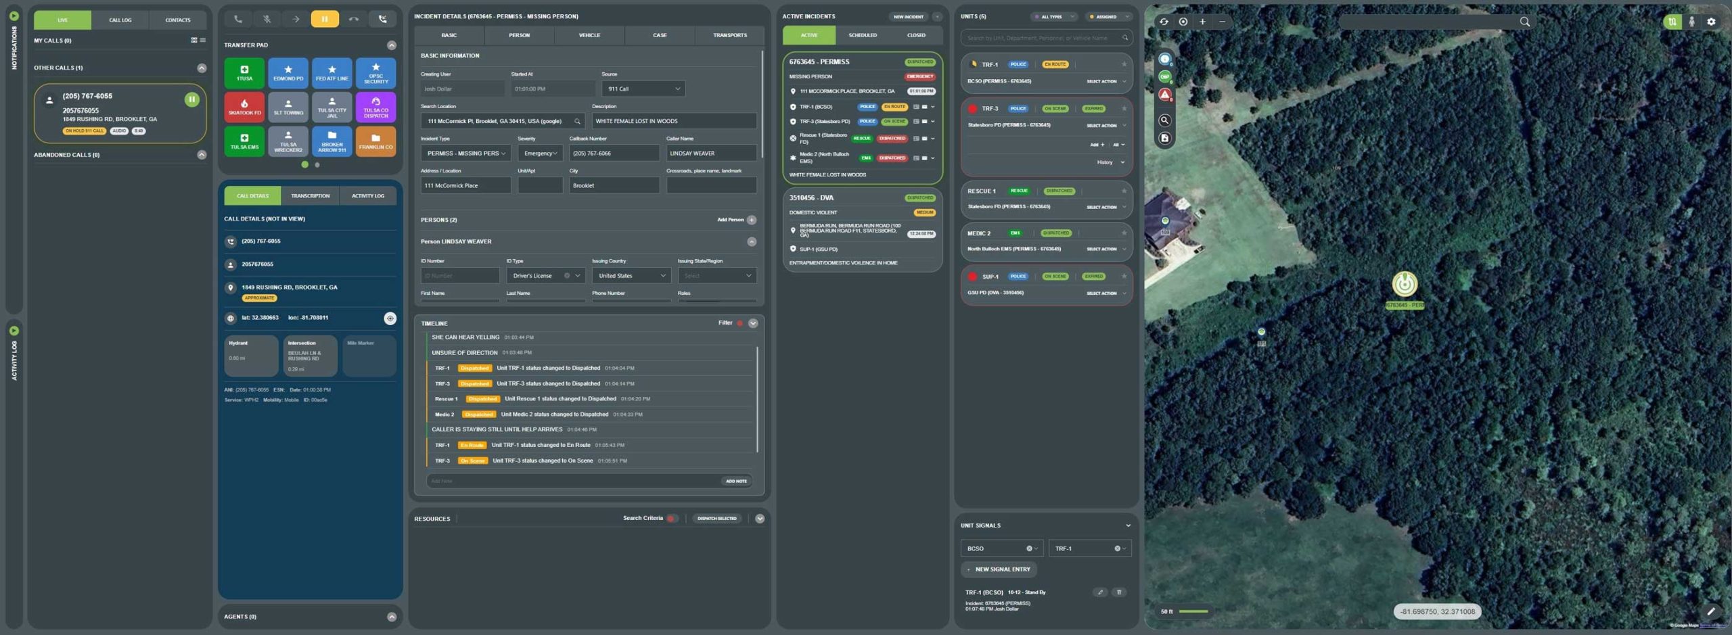Delete the TRF-1 signal entry
The image size is (1732, 635).
[x=1119, y=592]
